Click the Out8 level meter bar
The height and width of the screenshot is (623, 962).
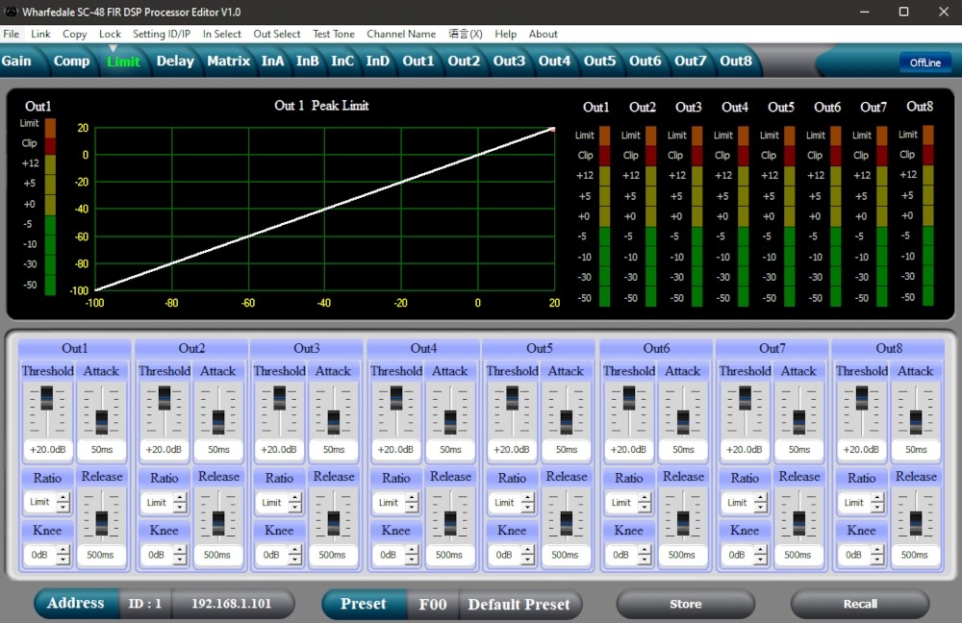click(x=927, y=215)
